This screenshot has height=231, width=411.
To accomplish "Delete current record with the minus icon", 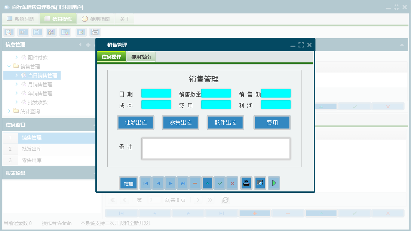I will tap(195, 183).
